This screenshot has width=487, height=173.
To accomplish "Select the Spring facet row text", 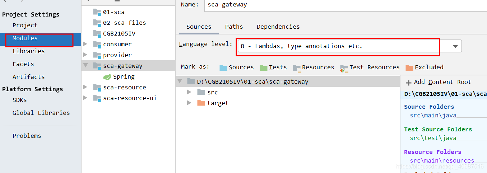I will (x=124, y=76).
